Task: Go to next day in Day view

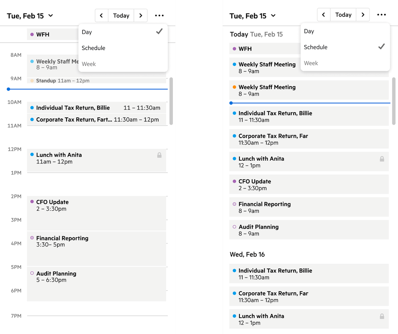Action: pos(141,16)
